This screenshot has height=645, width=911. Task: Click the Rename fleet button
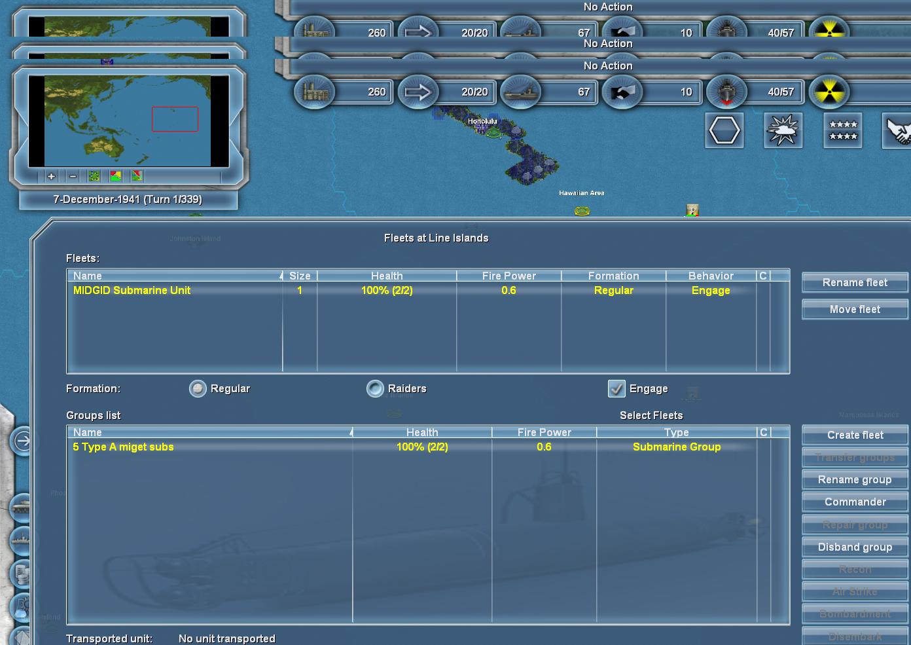[x=855, y=282]
